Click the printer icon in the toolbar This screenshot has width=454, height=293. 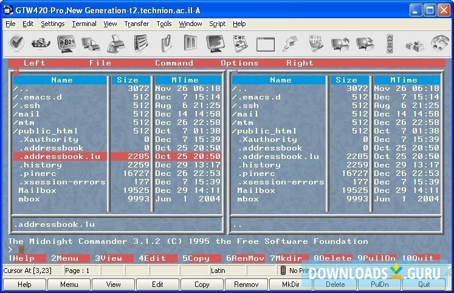pyautogui.click(x=116, y=44)
